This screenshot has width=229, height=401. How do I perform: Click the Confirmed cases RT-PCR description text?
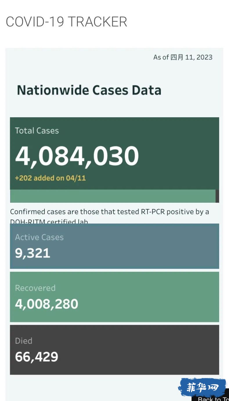(110, 216)
